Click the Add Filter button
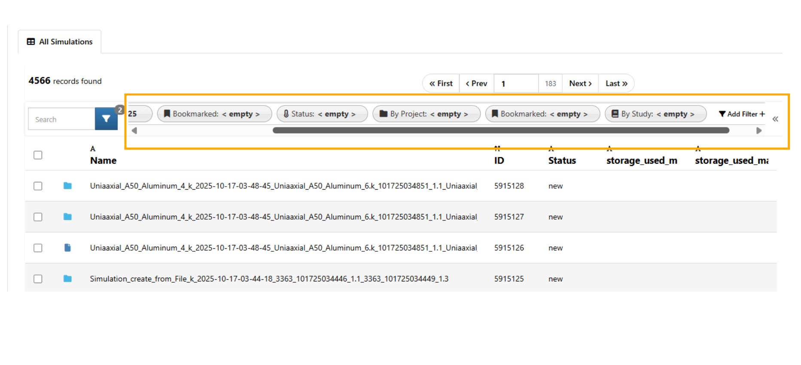 point(742,114)
